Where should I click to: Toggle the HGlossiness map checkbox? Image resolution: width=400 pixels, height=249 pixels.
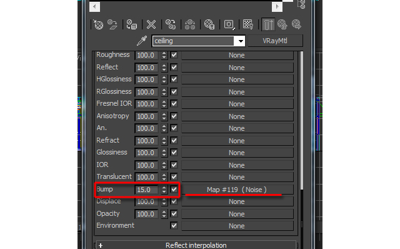point(174,79)
